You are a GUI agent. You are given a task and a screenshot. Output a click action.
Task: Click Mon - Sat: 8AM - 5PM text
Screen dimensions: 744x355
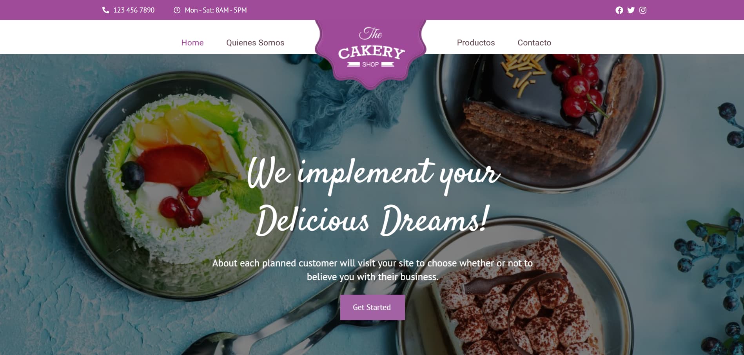tap(216, 10)
